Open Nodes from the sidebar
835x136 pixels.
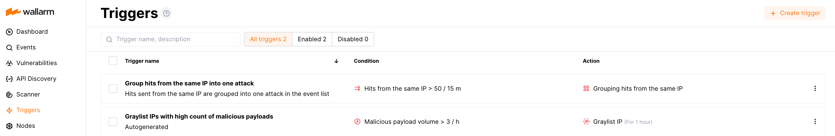click(x=26, y=126)
